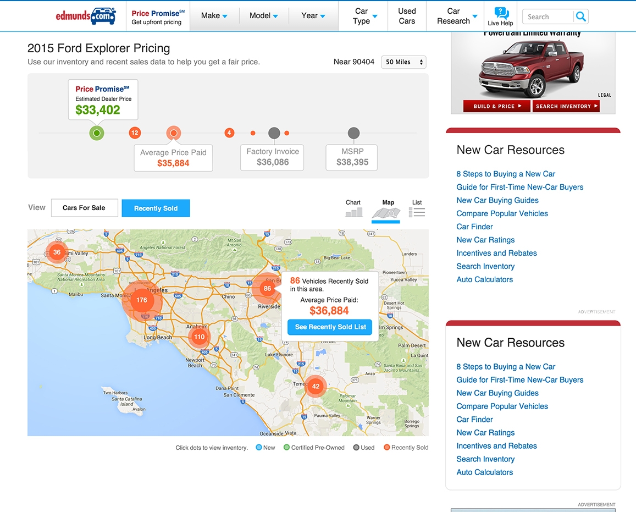Open first Guide for First-Time New-Car Buyers link
This screenshot has width=636, height=512.
519,187
